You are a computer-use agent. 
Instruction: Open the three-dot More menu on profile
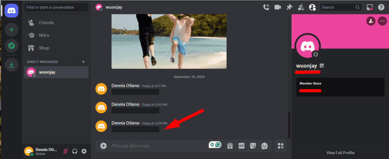point(382,21)
